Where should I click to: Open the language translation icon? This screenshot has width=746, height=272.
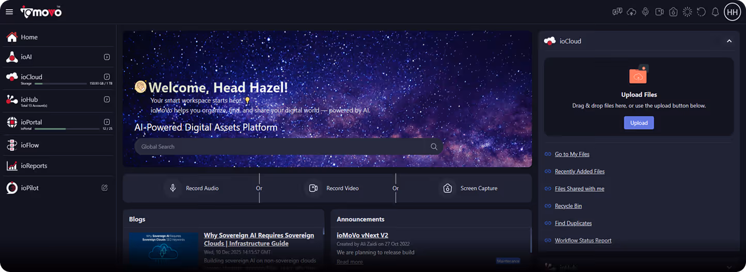click(617, 12)
